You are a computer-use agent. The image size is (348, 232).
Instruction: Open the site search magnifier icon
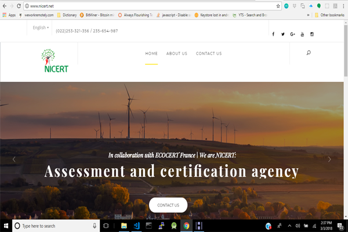(x=308, y=53)
